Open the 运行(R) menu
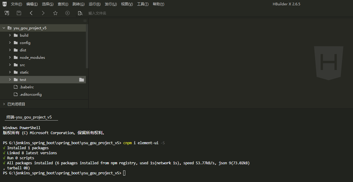This screenshot has height=182, width=353. pyautogui.click(x=94, y=4)
